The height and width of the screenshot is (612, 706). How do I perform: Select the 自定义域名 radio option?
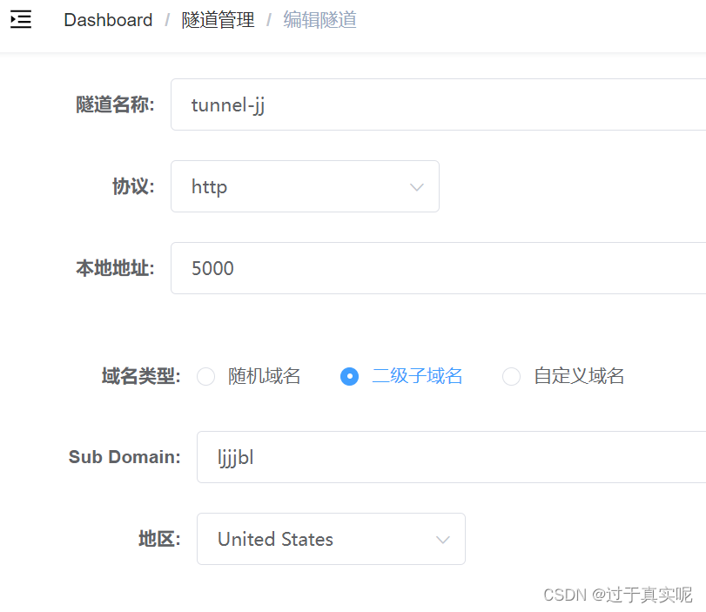[x=511, y=376]
